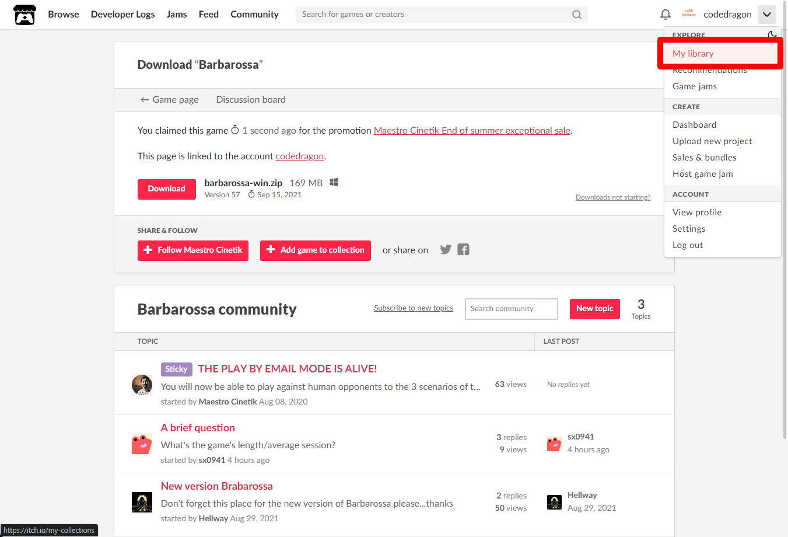The height and width of the screenshot is (537, 788).
Task: Share on Twitter icon
Action: [x=446, y=250]
